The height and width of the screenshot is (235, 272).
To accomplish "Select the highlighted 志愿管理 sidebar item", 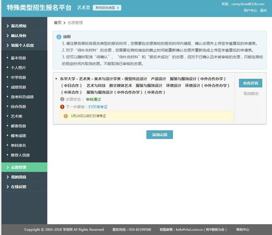I will click(x=24, y=167).
